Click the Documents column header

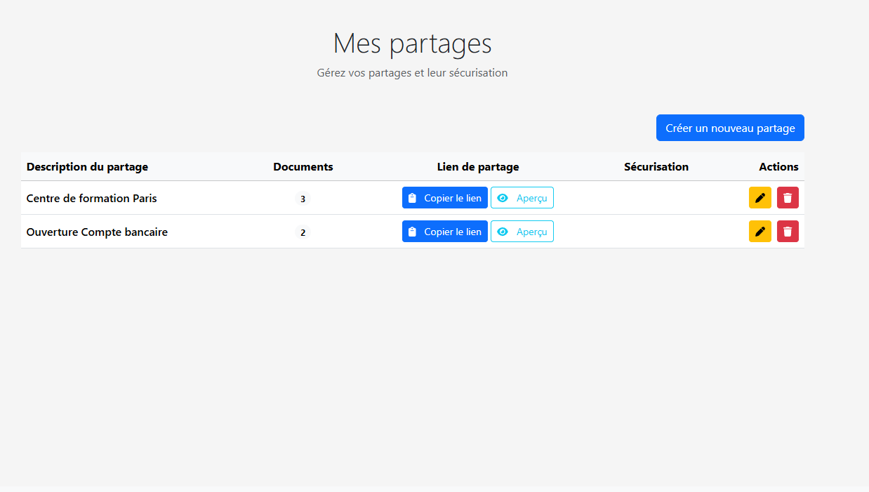pyautogui.click(x=303, y=167)
